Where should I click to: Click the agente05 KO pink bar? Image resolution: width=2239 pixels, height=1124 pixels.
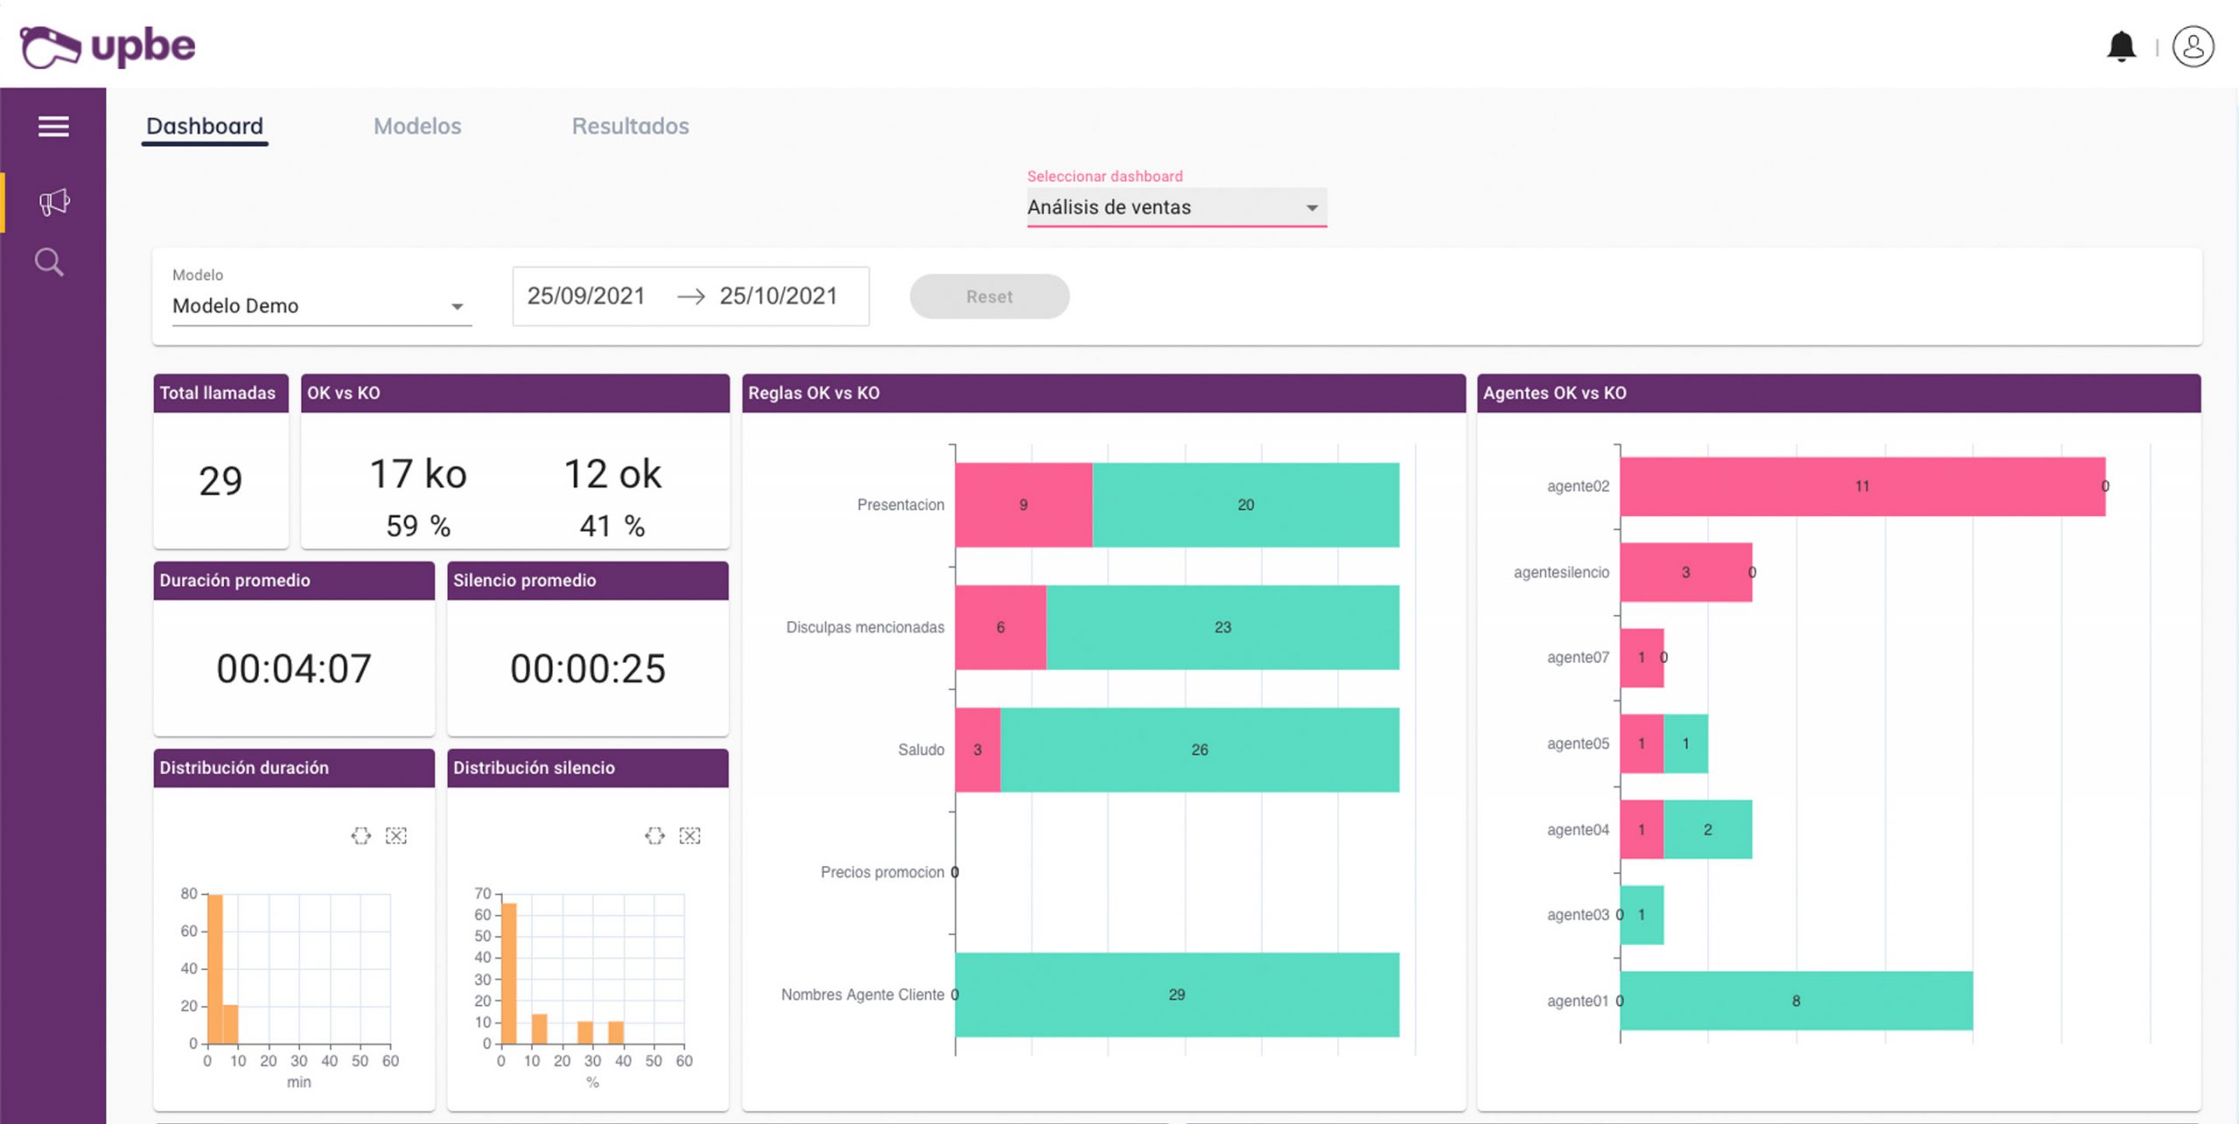click(x=1642, y=744)
